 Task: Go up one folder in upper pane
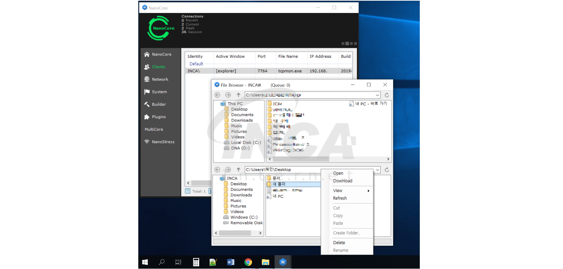pyautogui.click(x=238, y=95)
